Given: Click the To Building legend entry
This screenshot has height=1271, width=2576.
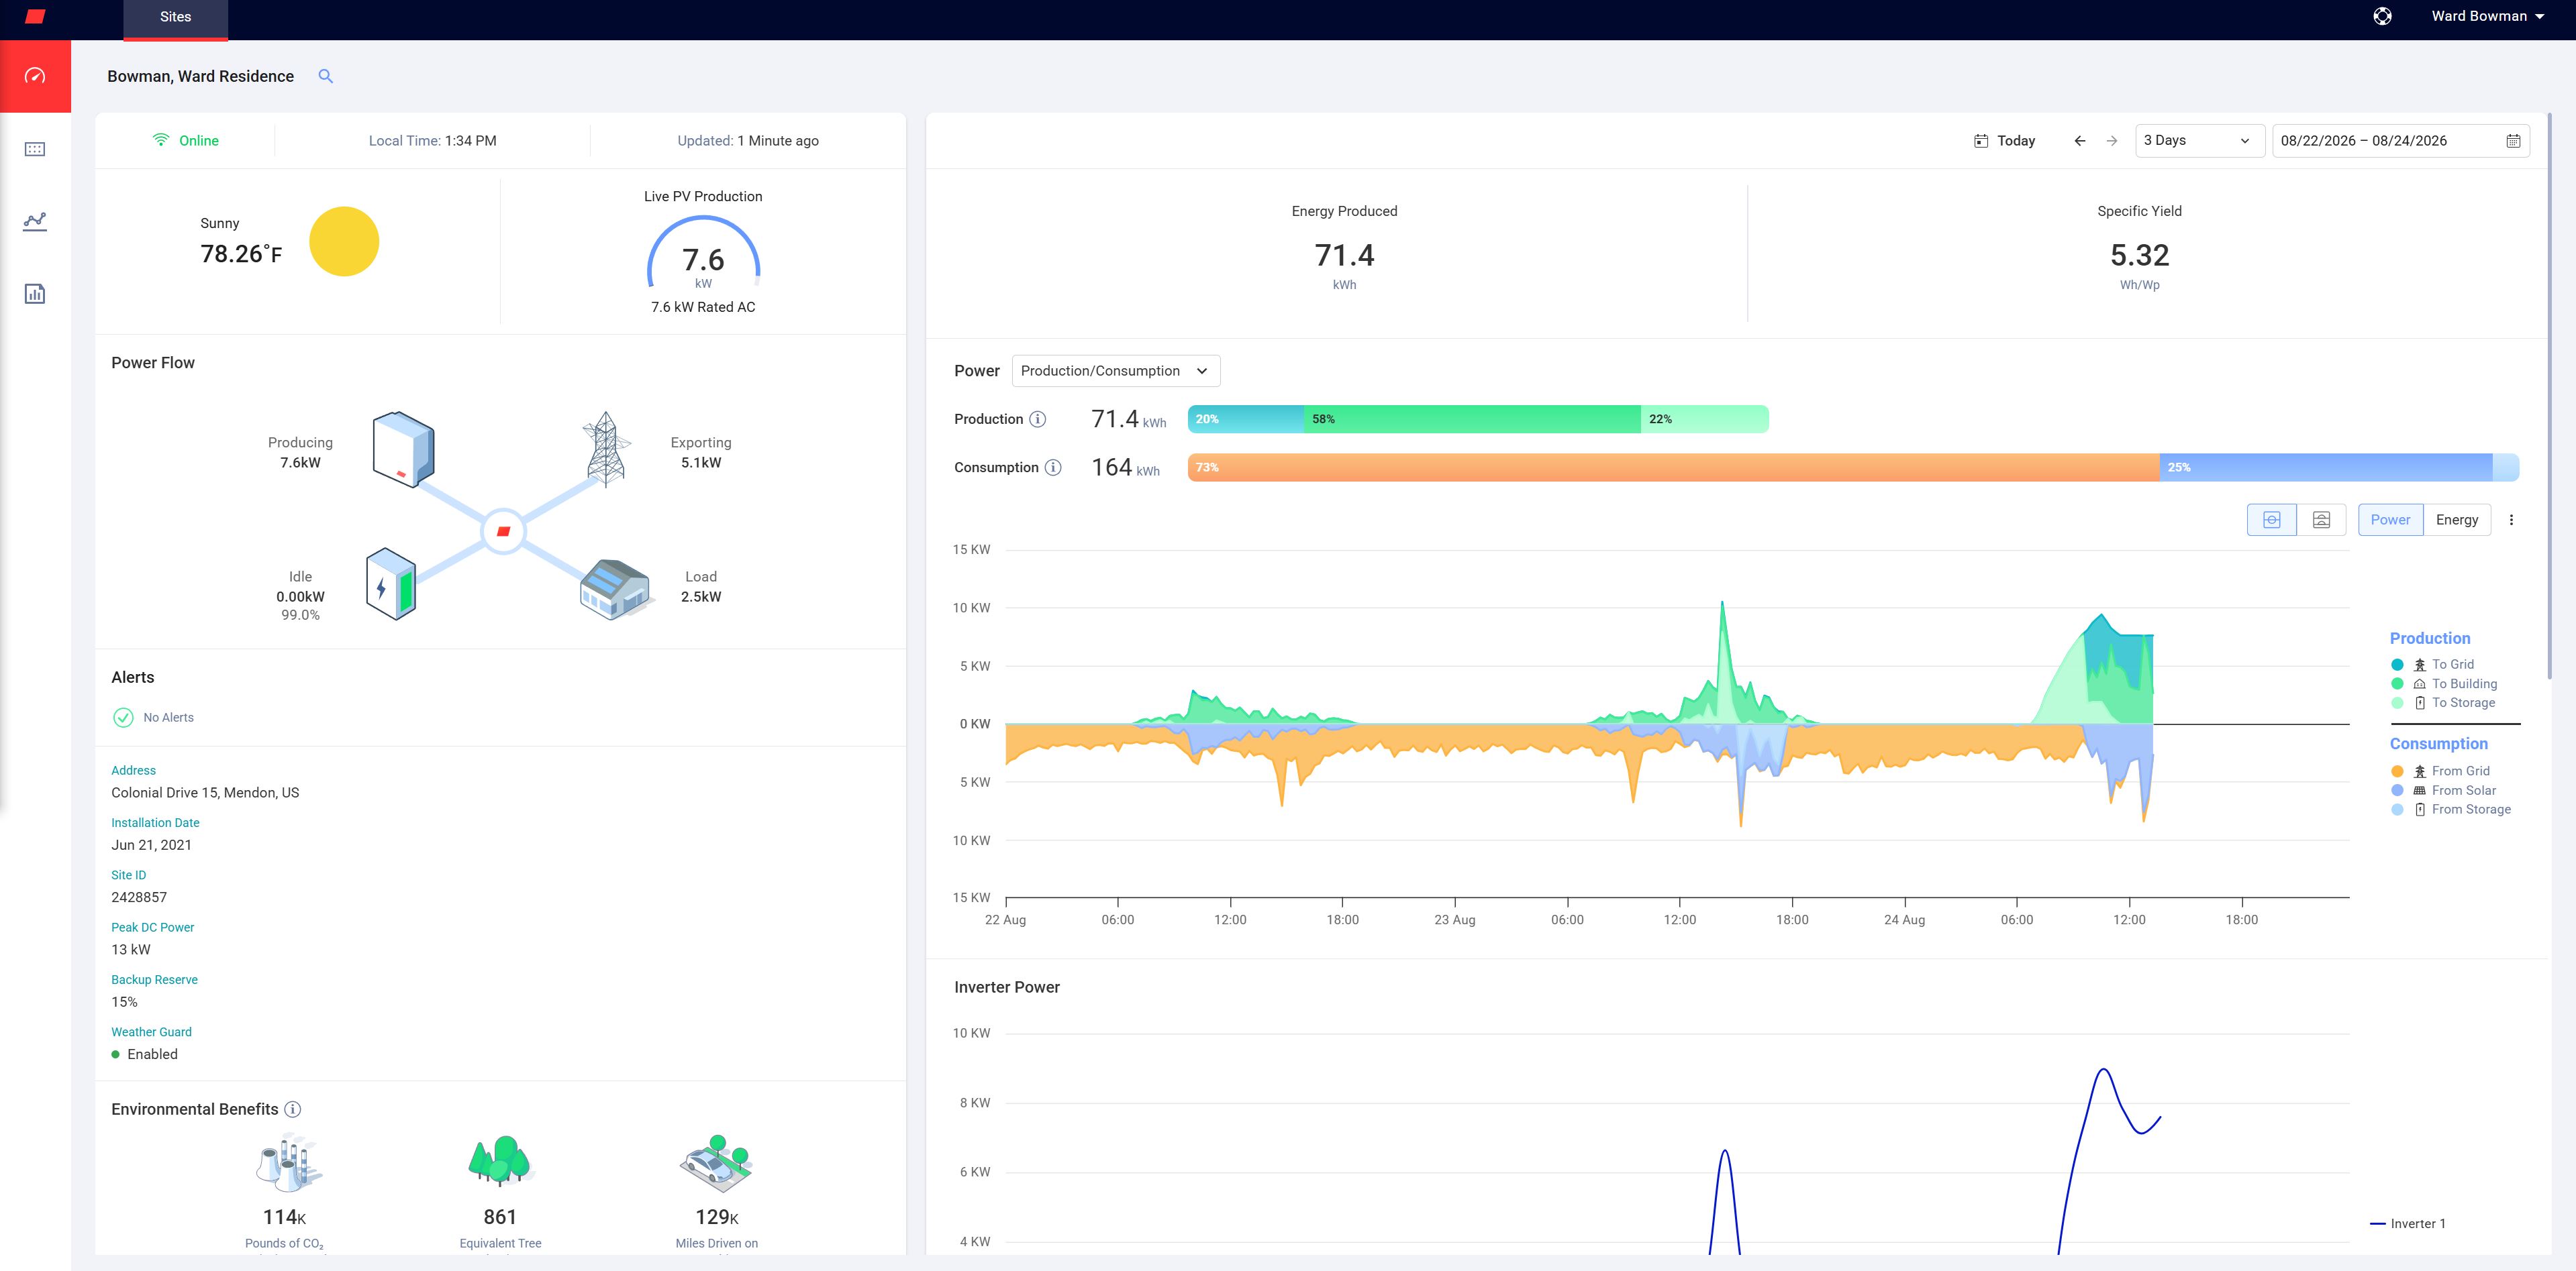Looking at the screenshot, I should tap(2444, 683).
